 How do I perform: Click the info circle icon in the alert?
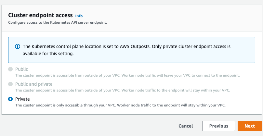18,46
